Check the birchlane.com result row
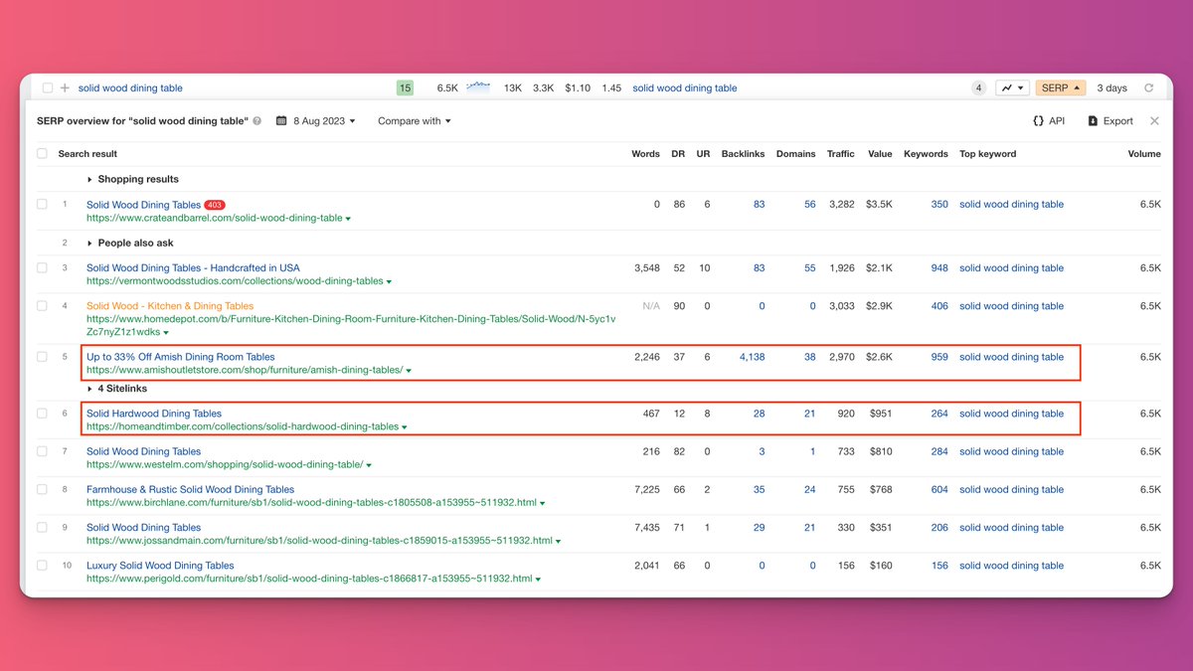 coord(42,490)
